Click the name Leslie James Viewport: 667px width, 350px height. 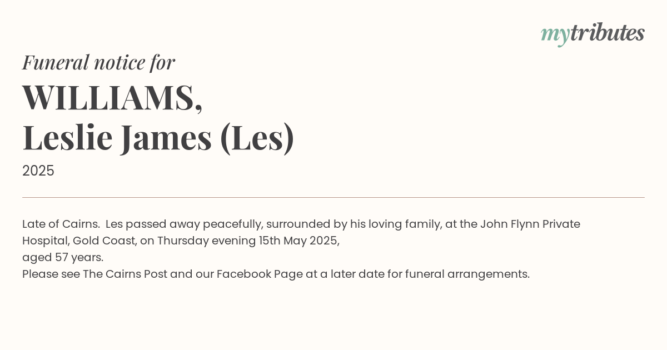[x=117, y=137]
